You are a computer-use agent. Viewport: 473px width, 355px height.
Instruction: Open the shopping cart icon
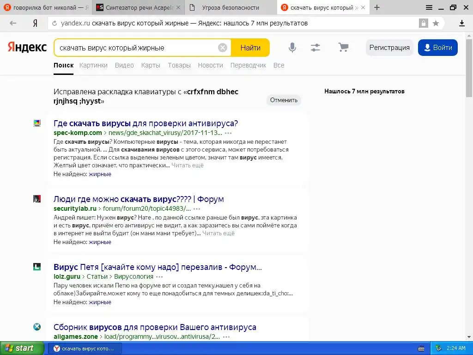(343, 47)
